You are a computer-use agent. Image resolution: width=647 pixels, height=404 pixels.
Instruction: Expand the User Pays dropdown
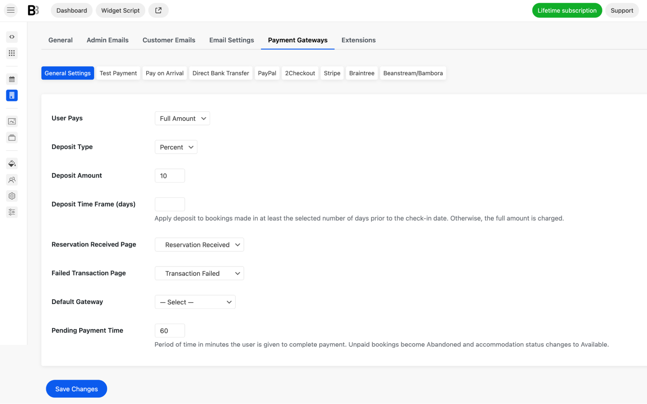182,118
